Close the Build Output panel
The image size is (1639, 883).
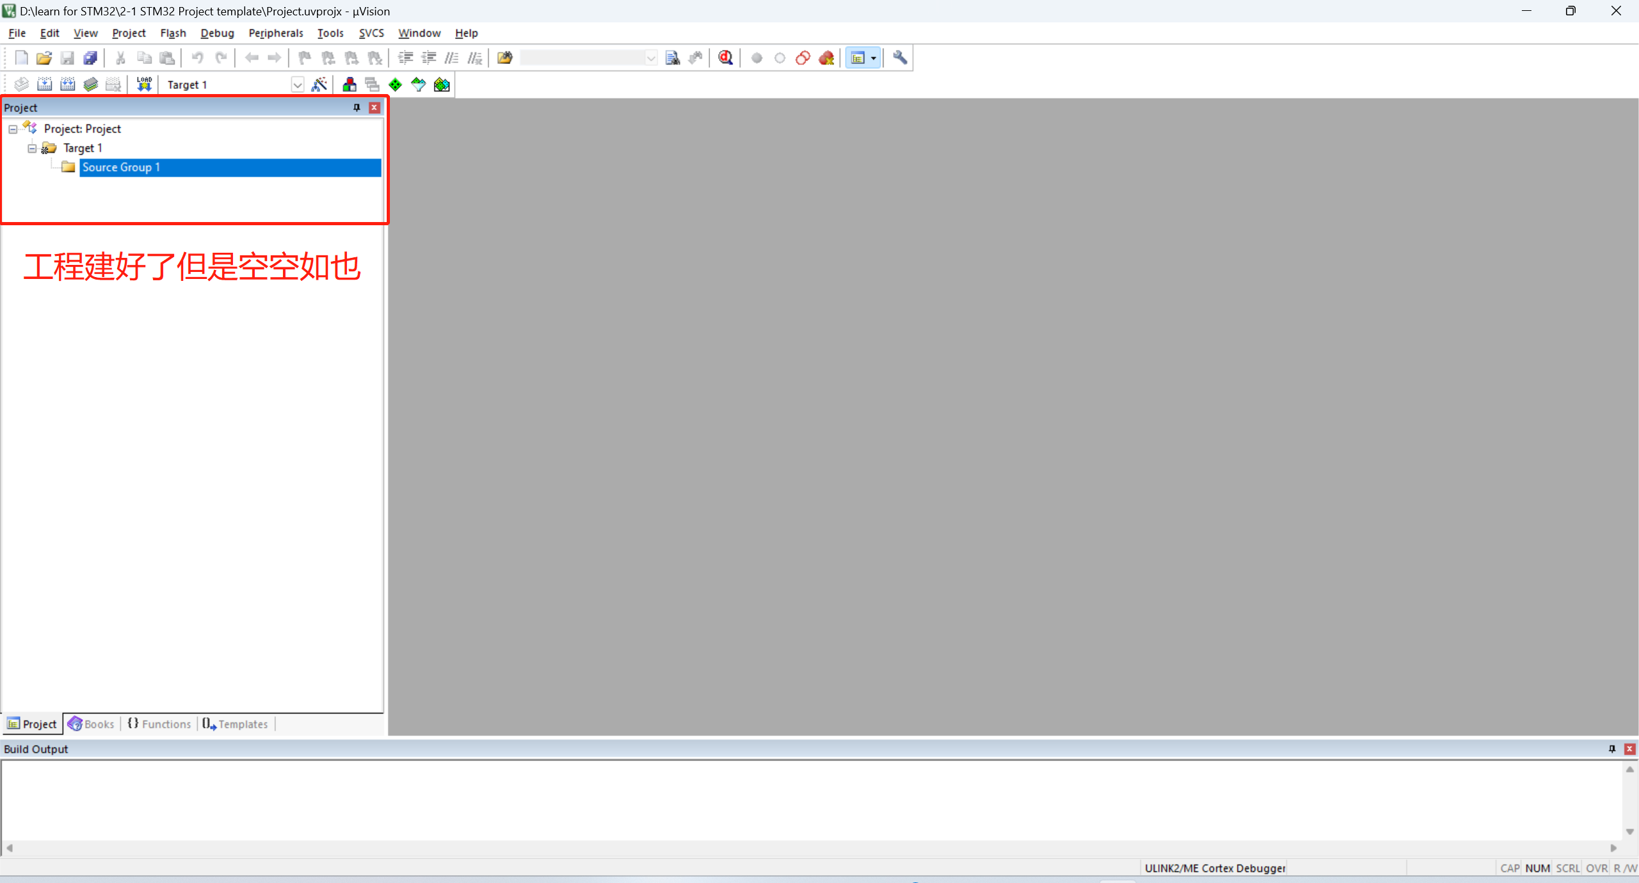click(1629, 749)
